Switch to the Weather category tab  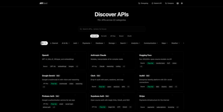pos(175,43)
